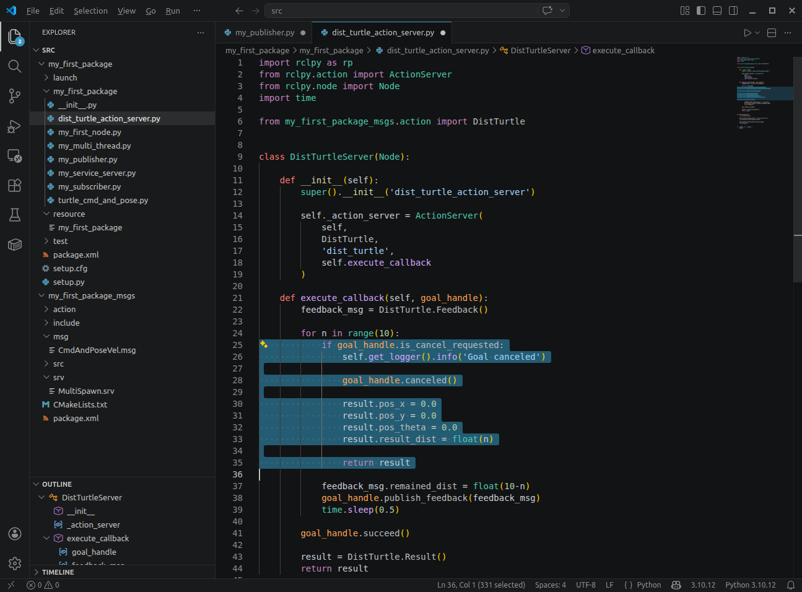802x592 pixels.
Task: Click the sparkle code action icon on line 25
Action: coord(264,344)
